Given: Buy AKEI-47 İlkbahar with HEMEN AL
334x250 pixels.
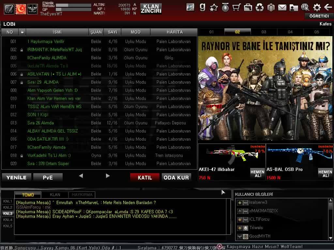Looking at the screenshot, I should pos(258,174).
